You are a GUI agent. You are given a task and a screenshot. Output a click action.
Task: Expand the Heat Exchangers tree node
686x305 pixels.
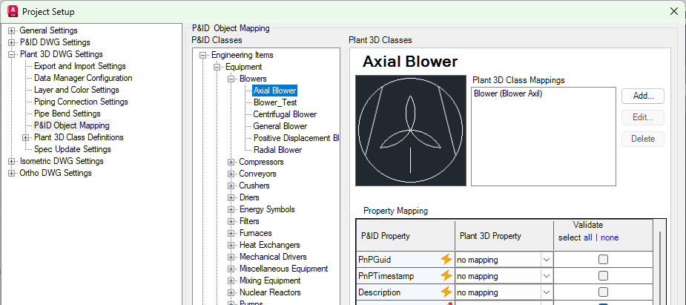click(x=231, y=245)
